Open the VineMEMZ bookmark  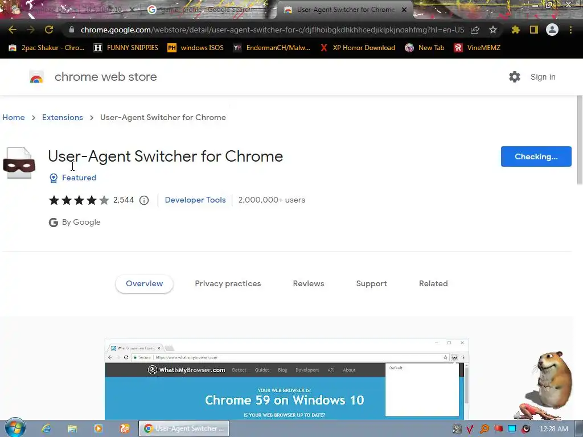click(477, 48)
